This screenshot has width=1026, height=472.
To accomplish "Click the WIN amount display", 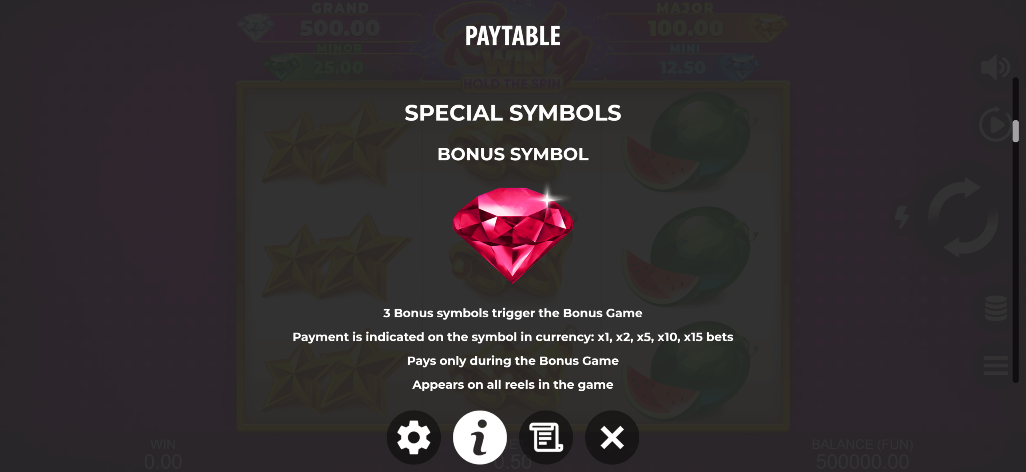I will (163, 462).
